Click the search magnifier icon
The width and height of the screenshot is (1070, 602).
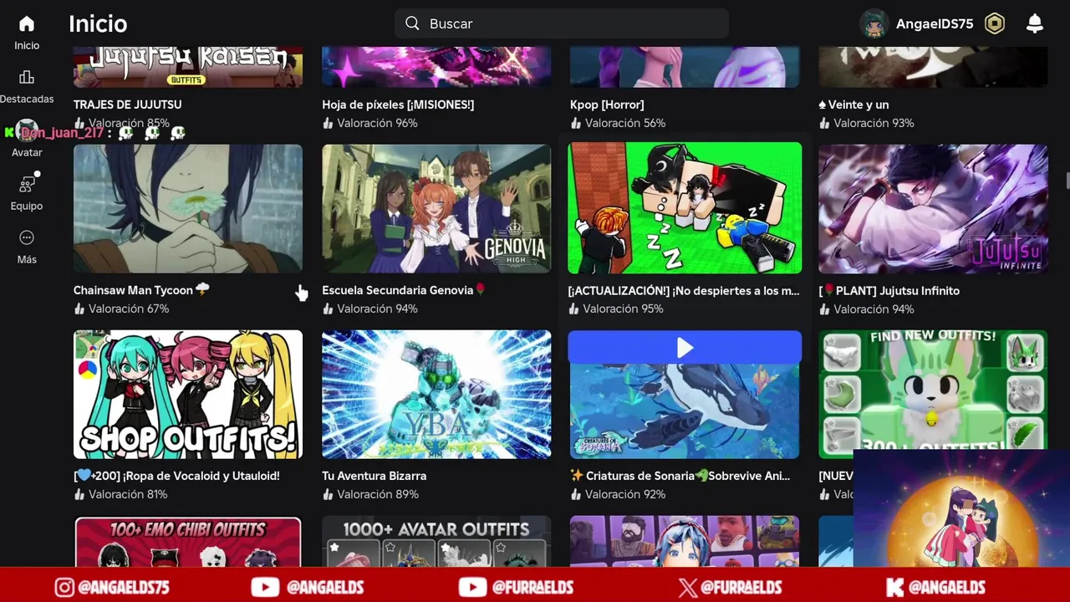pyautogui.click(x=412, y=23)
